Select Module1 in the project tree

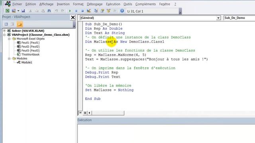tap(27, 62)
